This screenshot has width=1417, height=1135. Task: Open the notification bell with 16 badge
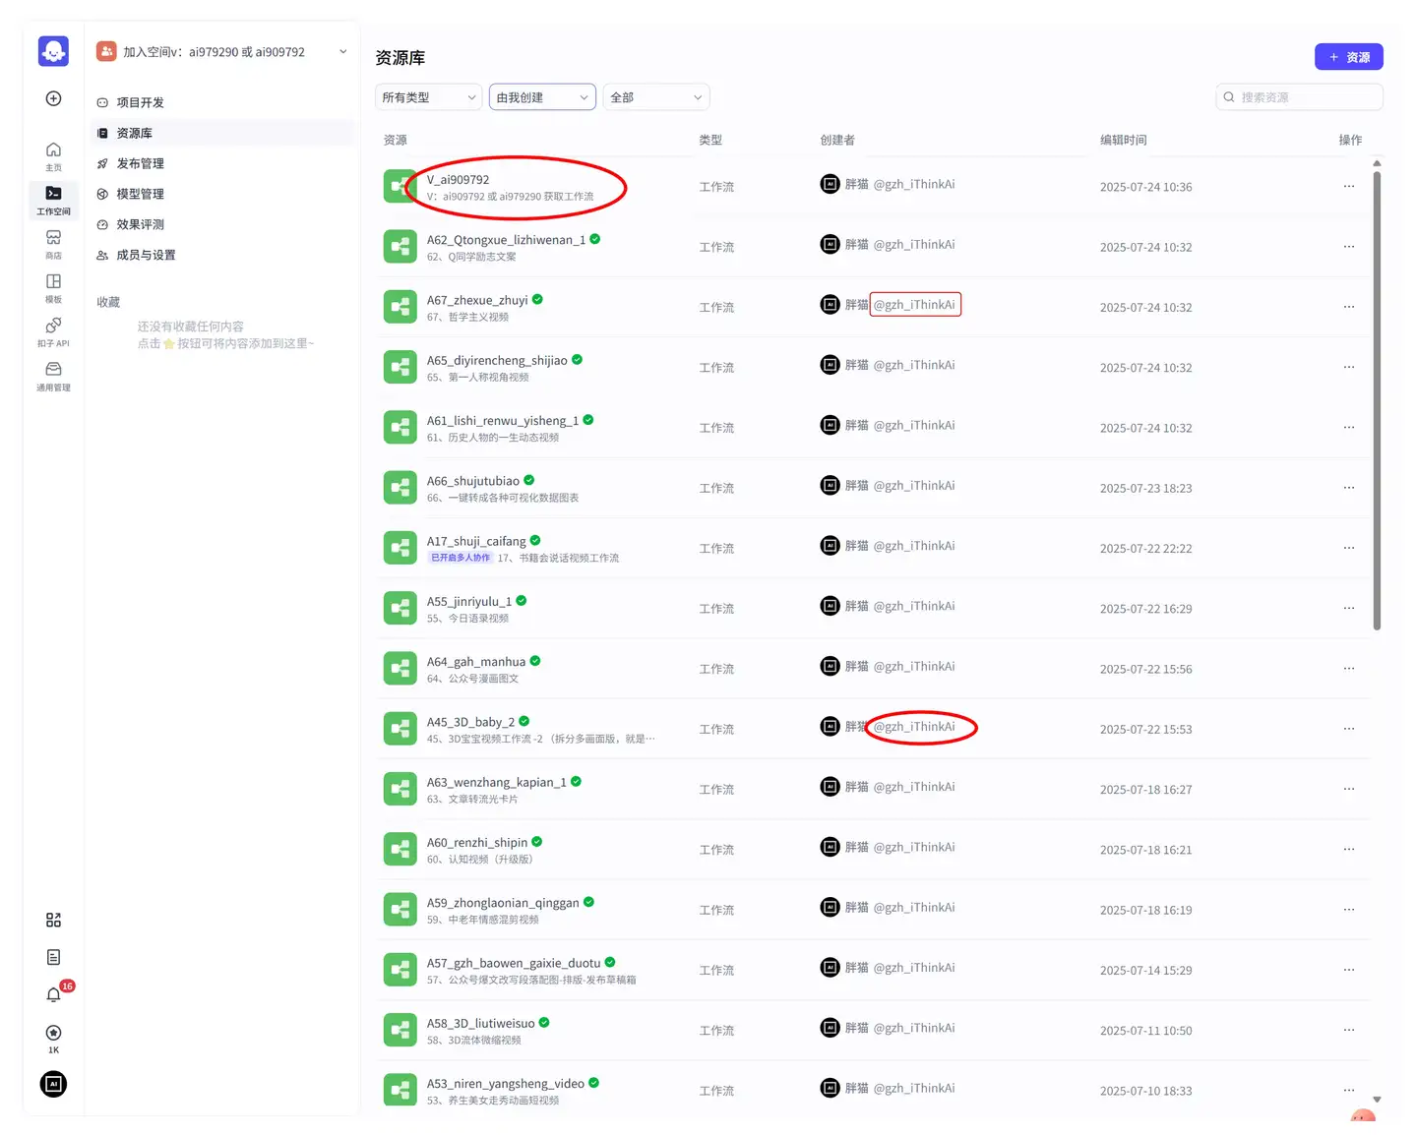coord(53,994)
